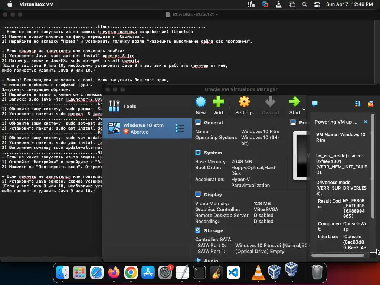Click the README-RUS.txt document proxy icon

point(168,14)
